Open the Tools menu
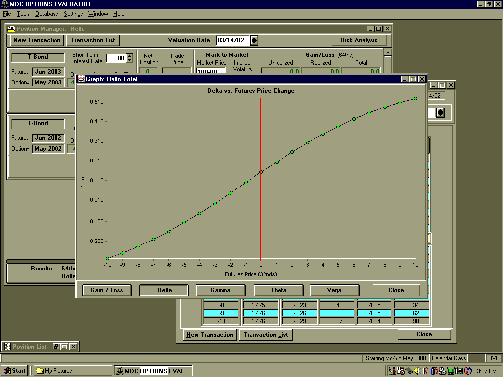The width and height of the screenshot is (503, 377). click(23, 14)
